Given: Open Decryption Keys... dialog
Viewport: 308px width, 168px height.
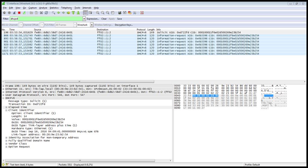Looking at the screenshot, I should click(124, 25).
